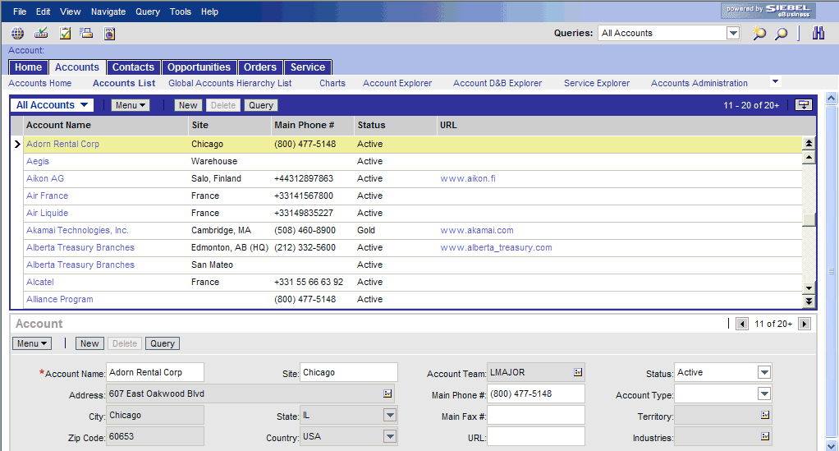
Task: Open the Queries dropdown arrow
Action: click(x=733, y=33)
